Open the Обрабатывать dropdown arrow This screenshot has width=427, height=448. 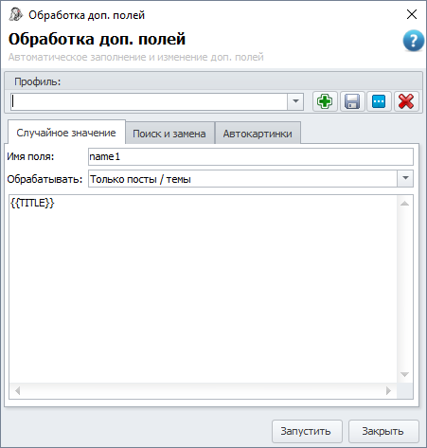tap(405, 178)
